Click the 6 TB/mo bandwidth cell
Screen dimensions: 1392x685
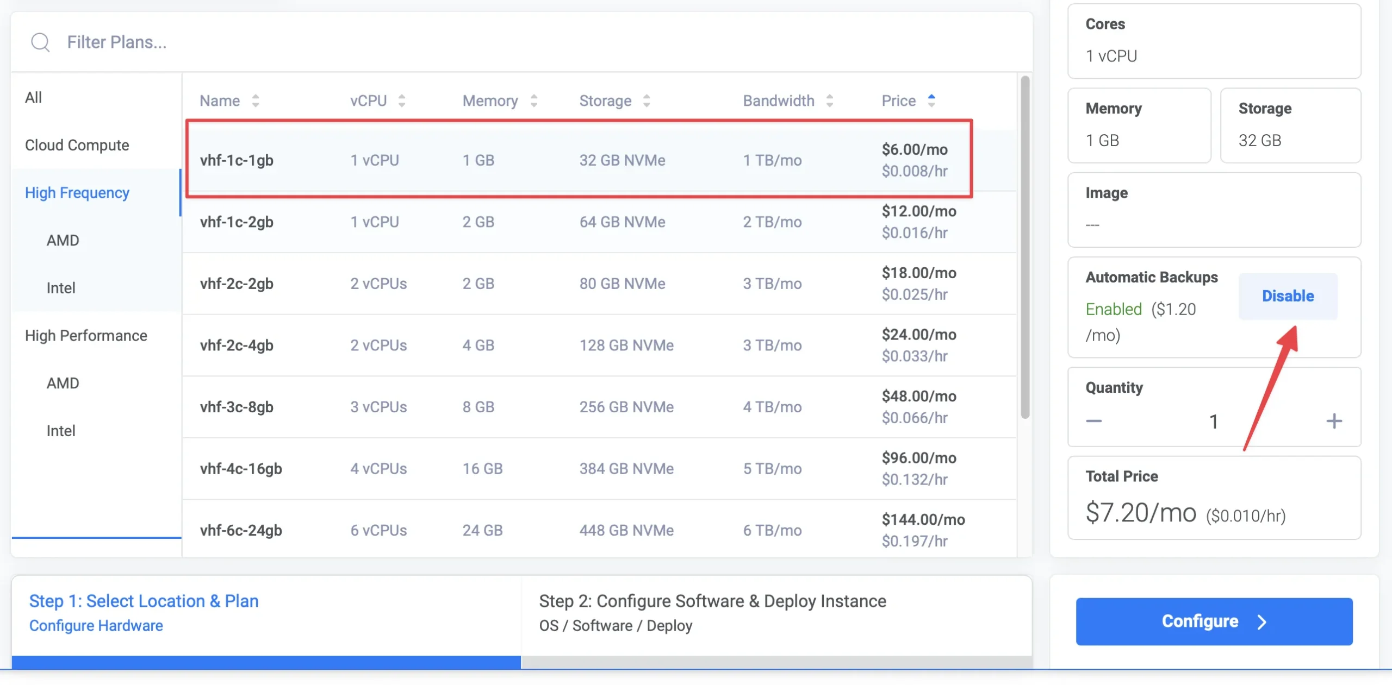tap(772, 530)
